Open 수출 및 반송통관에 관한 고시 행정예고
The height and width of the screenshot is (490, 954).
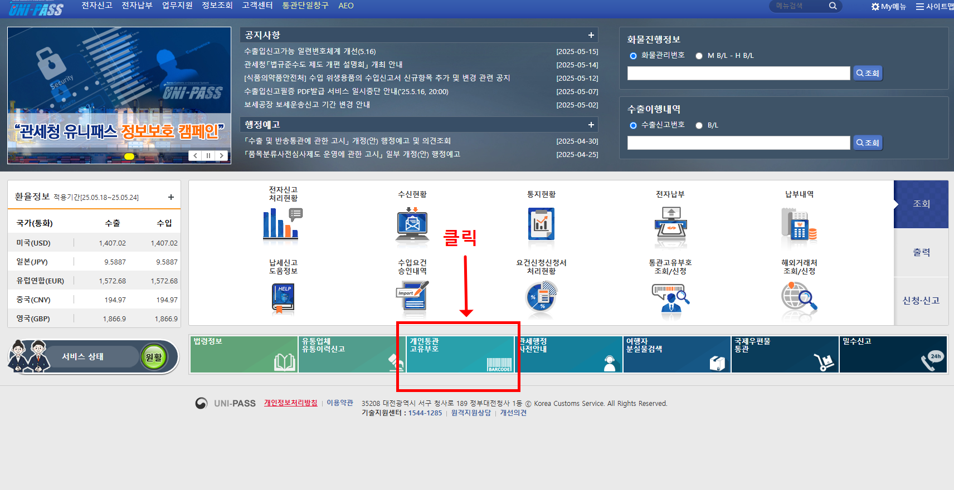click(x=347, y=141)
